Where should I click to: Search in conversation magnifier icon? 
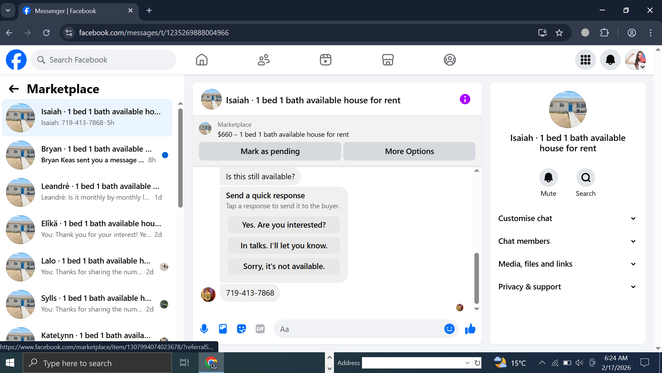click(x=586, y=178)
